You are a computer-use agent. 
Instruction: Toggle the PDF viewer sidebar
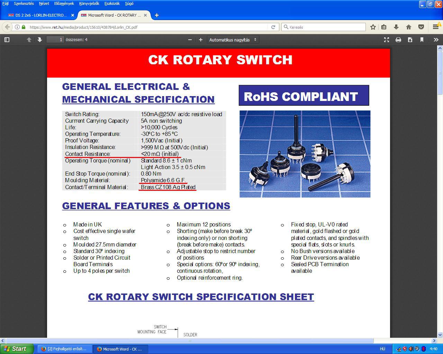pos(7,40)
